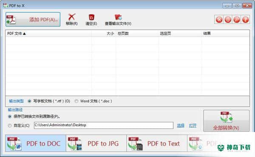Image resolution: width=255 pixels, height=157 pixels.
Task: Click the 选定页 column header
Action: [x=180, y=33]
